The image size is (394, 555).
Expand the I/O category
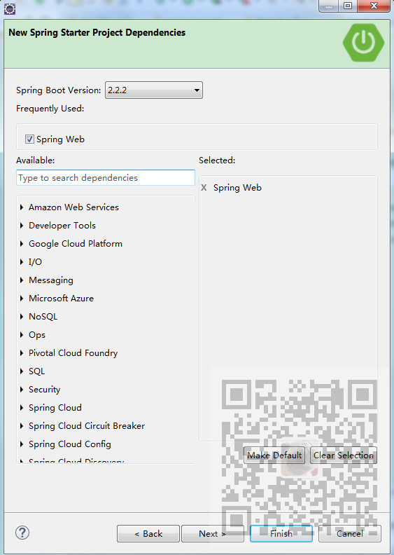tap(22, 262)
